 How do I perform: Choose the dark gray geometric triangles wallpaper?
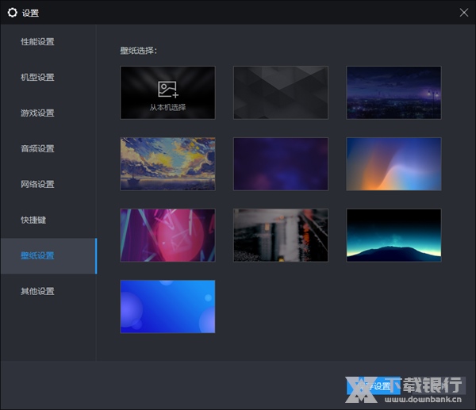(x=280, y=93)
